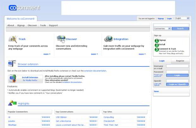The height and width of the screenshot is (128, 196).
Task: Open the English language dropdown
Action: pyautogui.click(x=182, y=18)
